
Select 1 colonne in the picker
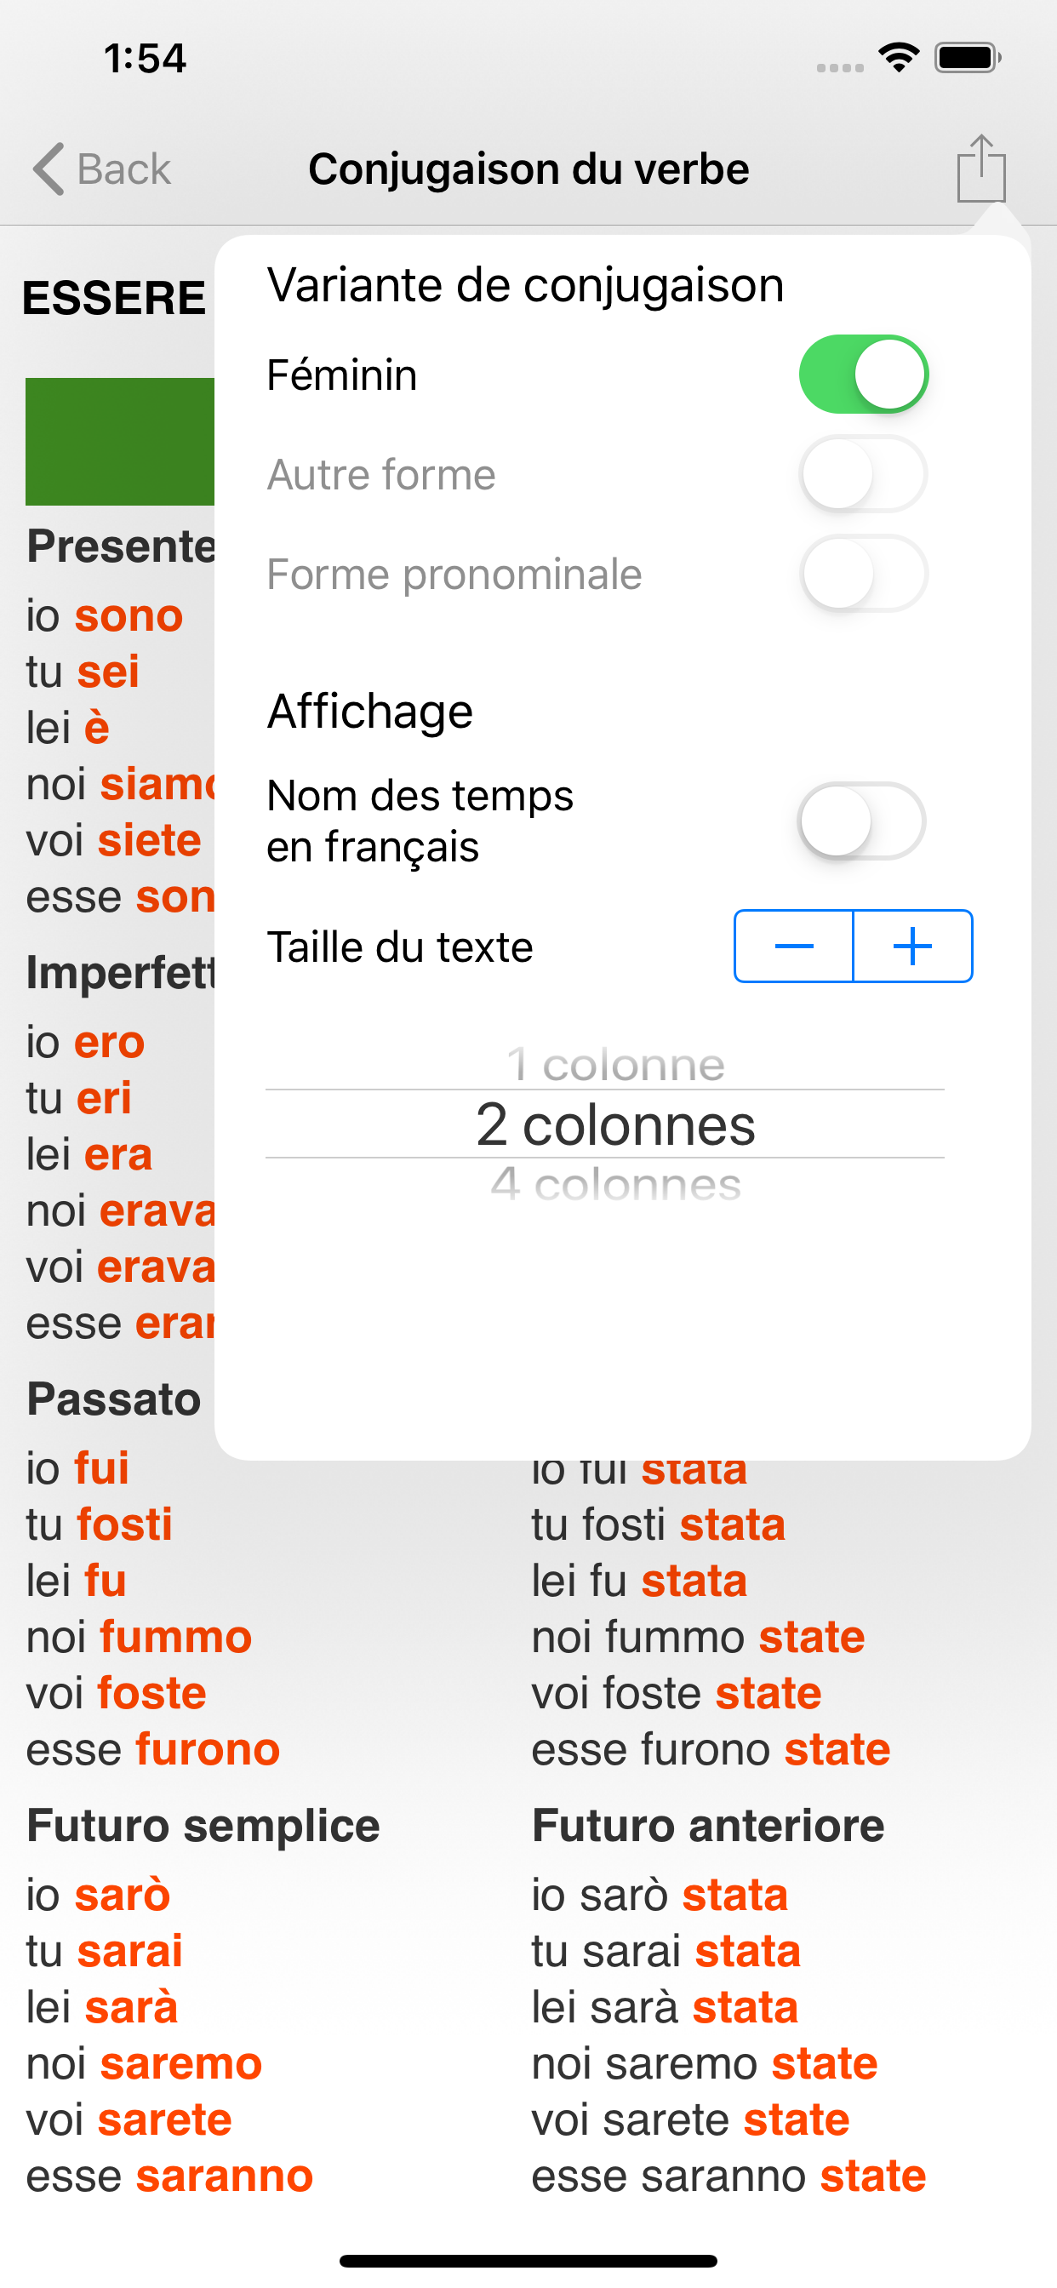pos(614,1065)
